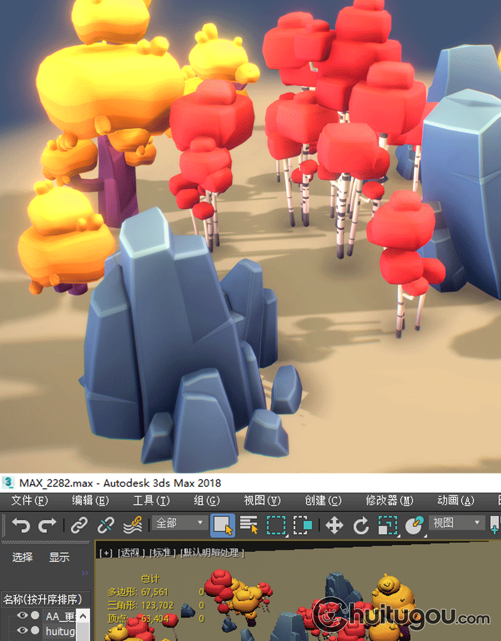Click the Undo arrow icon
Screen dimensions: 501x641
(x=20, y=525)
